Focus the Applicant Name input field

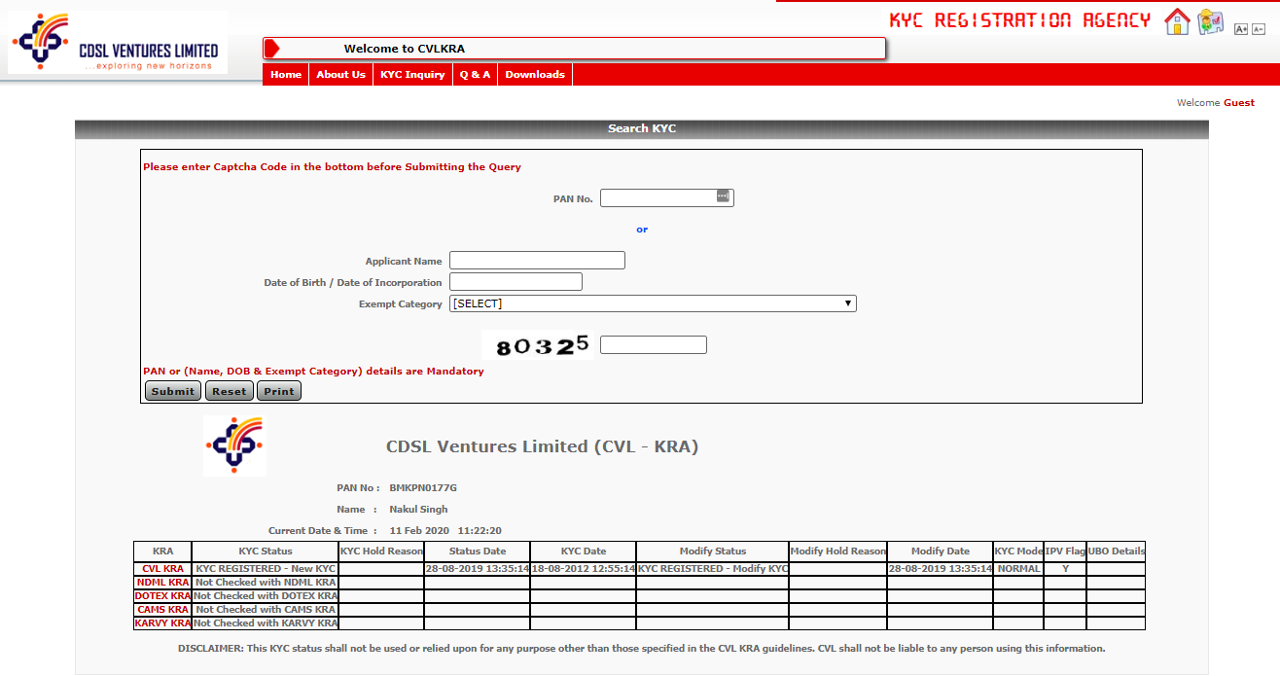(537, 261)
